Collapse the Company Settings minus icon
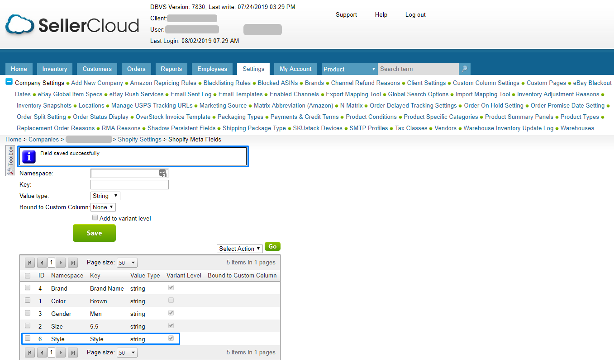 (9, 82)
